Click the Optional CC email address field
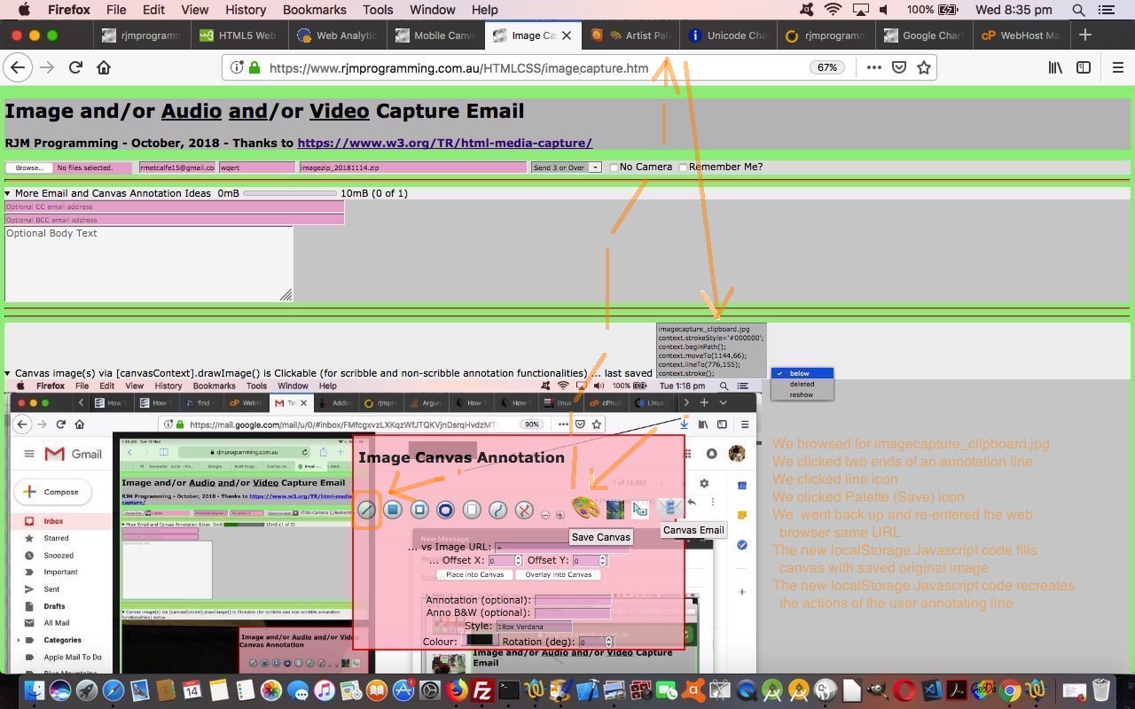The image size is (1135, 709). [x=174, y=206]
